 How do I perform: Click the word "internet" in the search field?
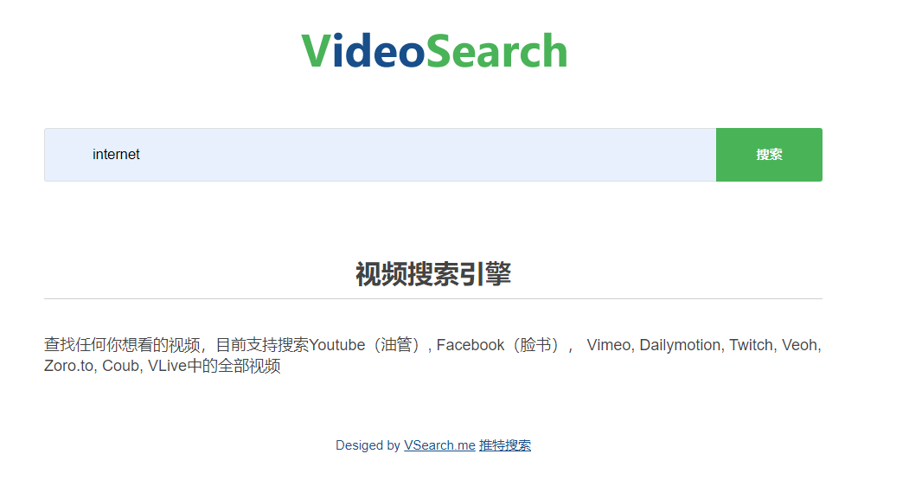point(116,154)
